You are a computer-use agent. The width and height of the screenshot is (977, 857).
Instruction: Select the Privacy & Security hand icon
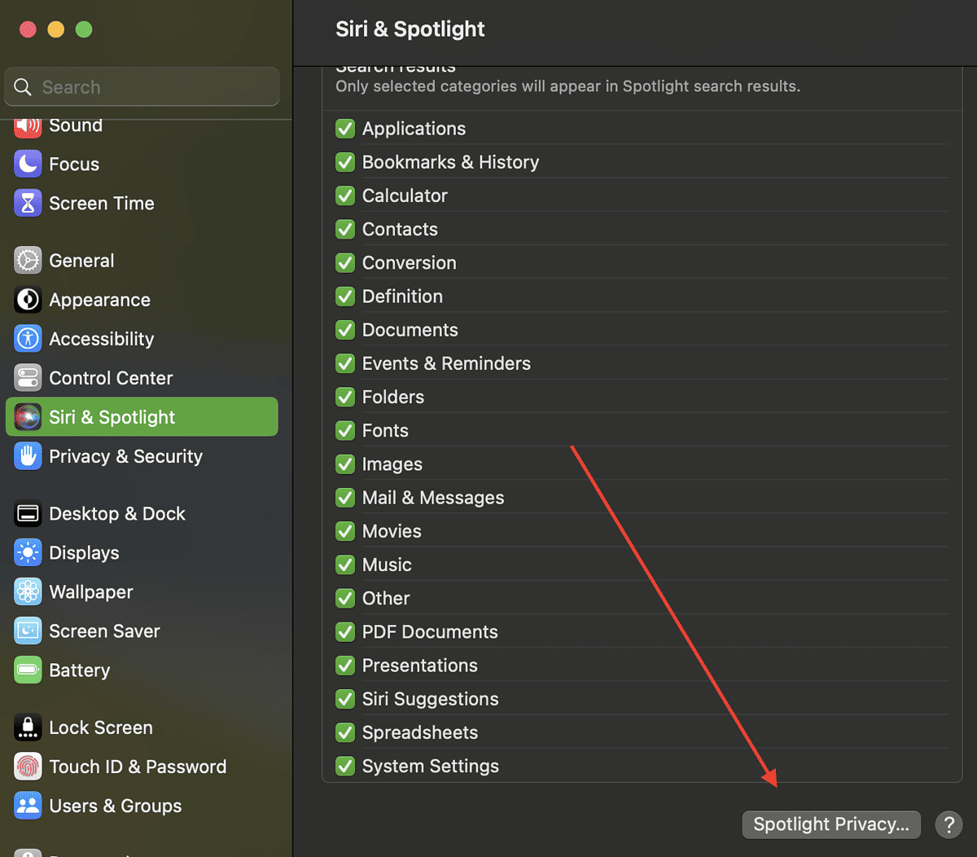pos(27,456)
